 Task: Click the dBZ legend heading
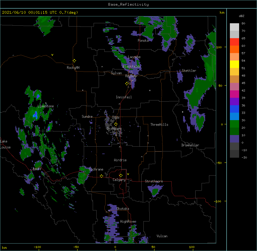pyautogui.click(x=241, y=16)
